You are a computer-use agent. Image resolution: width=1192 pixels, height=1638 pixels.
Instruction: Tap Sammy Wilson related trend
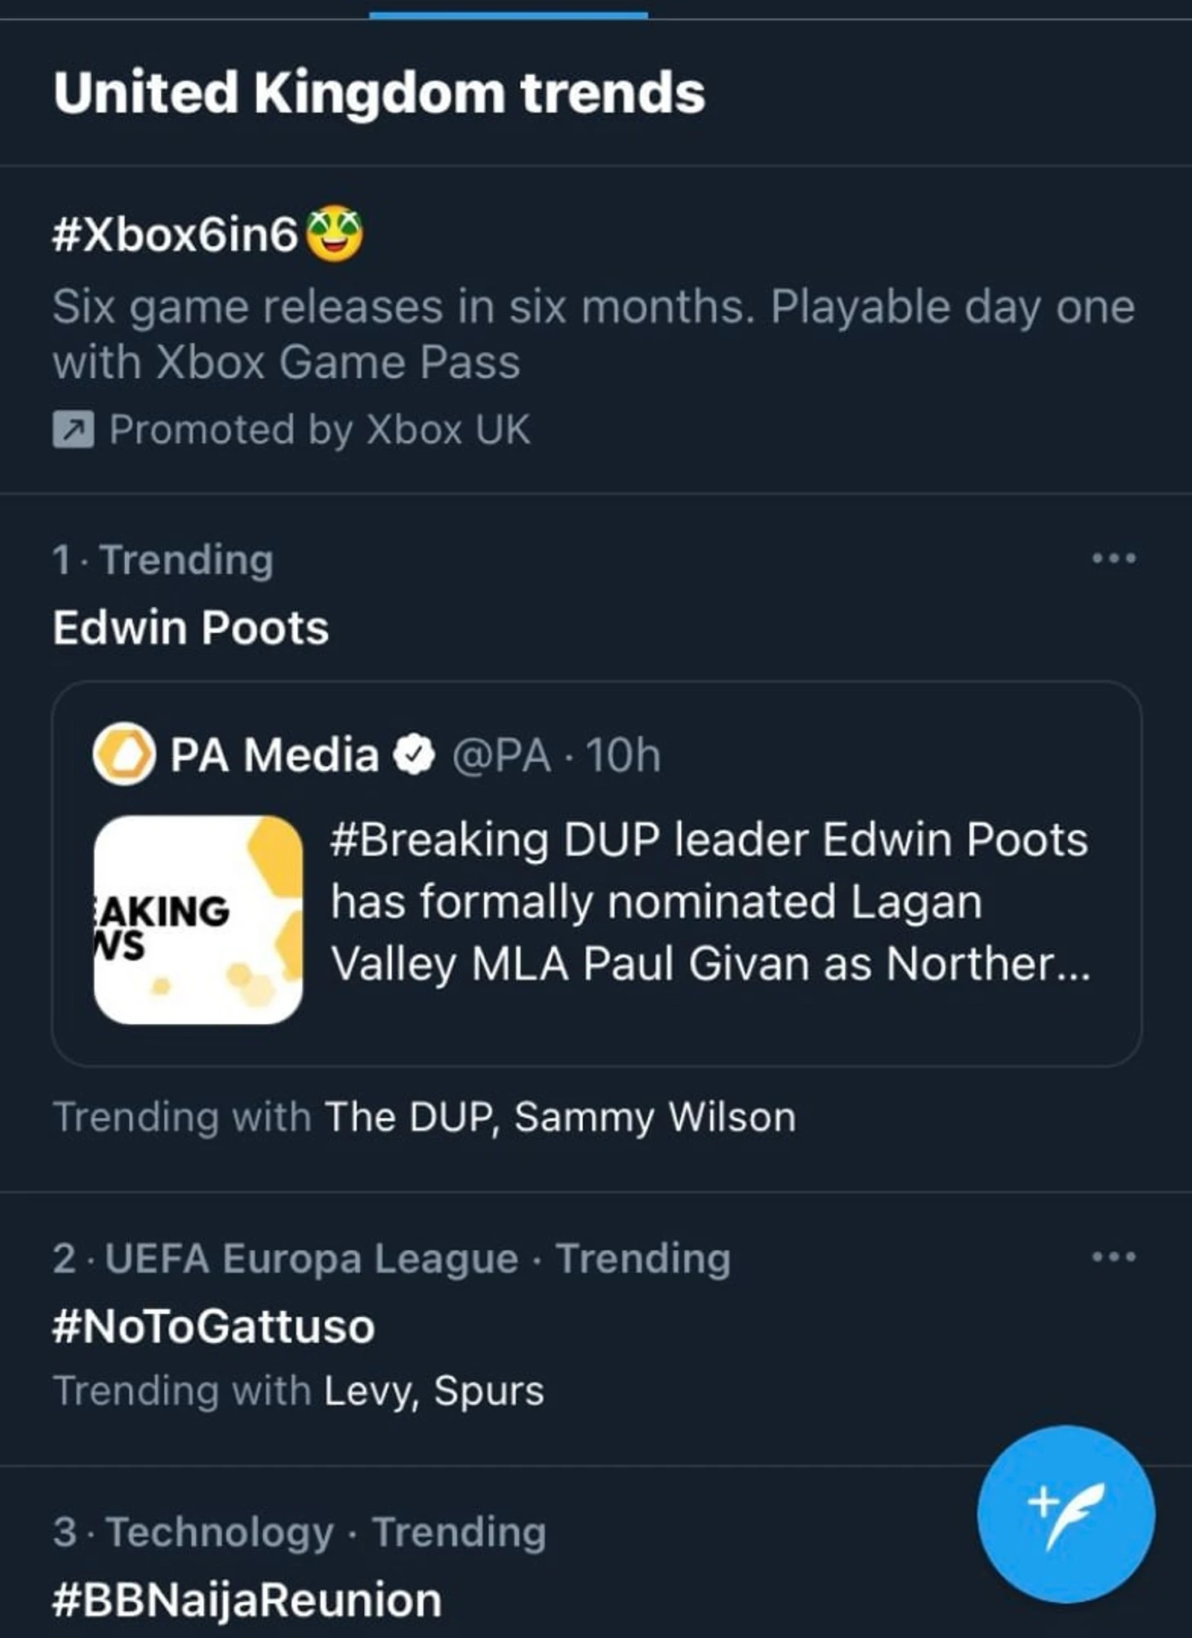[655, 1117]
